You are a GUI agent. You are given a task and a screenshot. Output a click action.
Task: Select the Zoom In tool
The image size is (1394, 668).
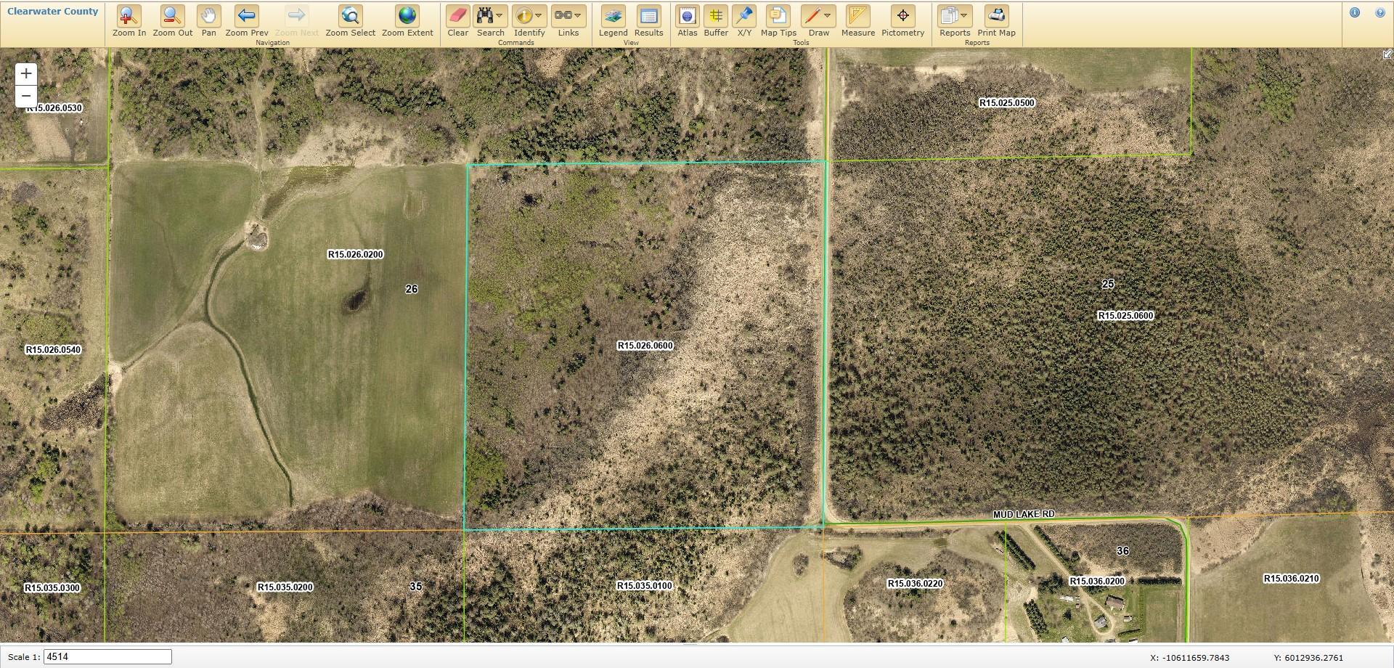pyautogui.click(x=129, y=21)
